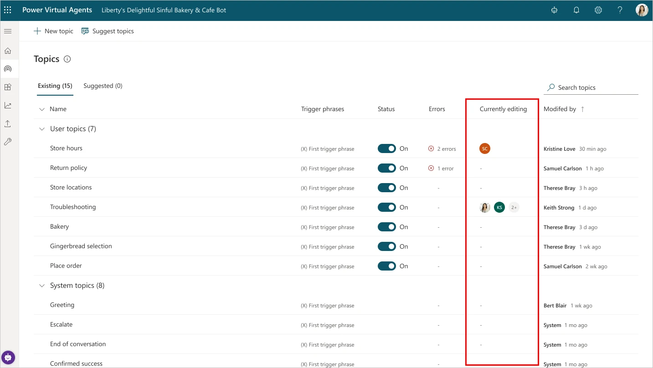Open notifications via the bell icon
This screenshot has height=368, width=653.
coord(576,10)
